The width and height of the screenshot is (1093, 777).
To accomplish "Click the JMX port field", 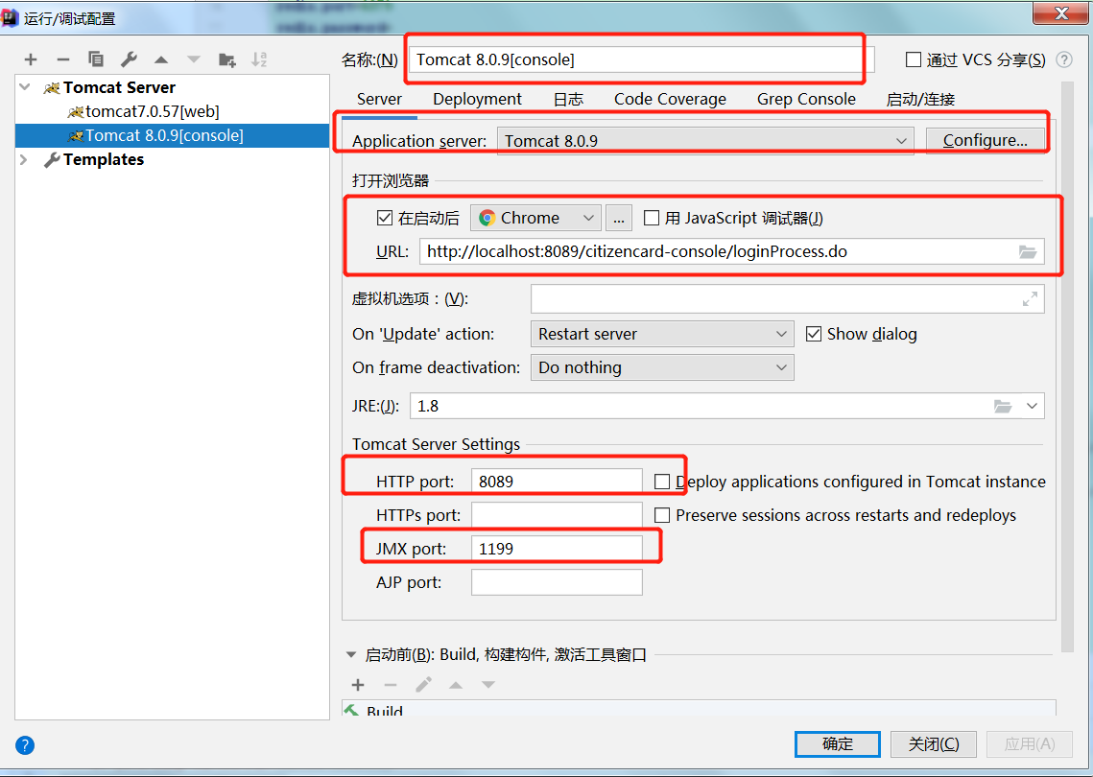I will (557, 549).
